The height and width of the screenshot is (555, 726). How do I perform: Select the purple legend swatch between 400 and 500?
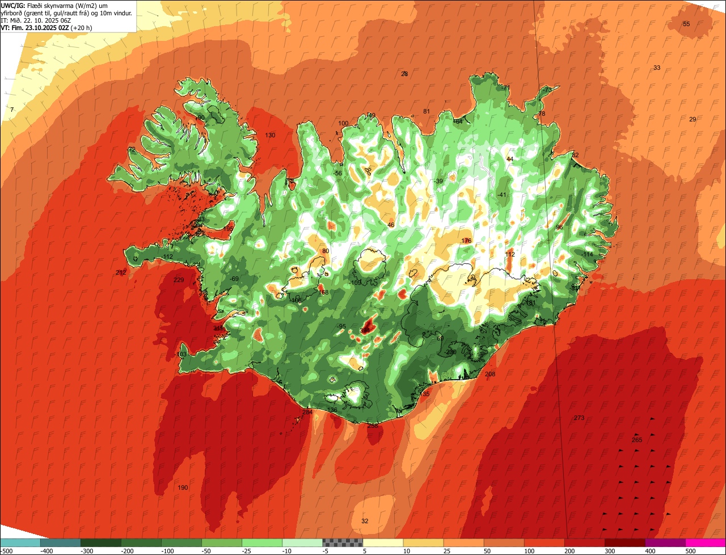pyautogui.click(x=665, y=543)
